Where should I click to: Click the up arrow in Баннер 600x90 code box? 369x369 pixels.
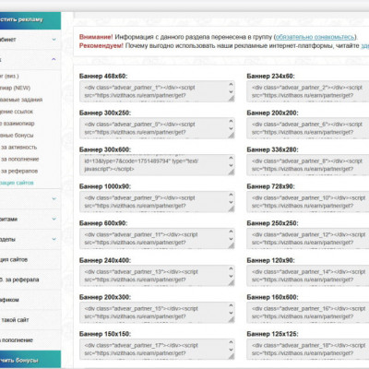point(231,232)
